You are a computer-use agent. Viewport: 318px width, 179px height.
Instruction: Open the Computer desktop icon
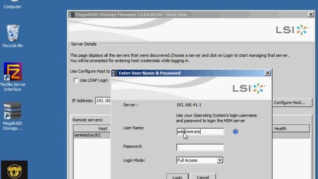[12, 4]
